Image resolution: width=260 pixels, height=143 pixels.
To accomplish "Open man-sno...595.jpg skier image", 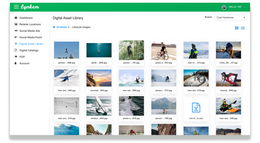I will coord(67,78).
